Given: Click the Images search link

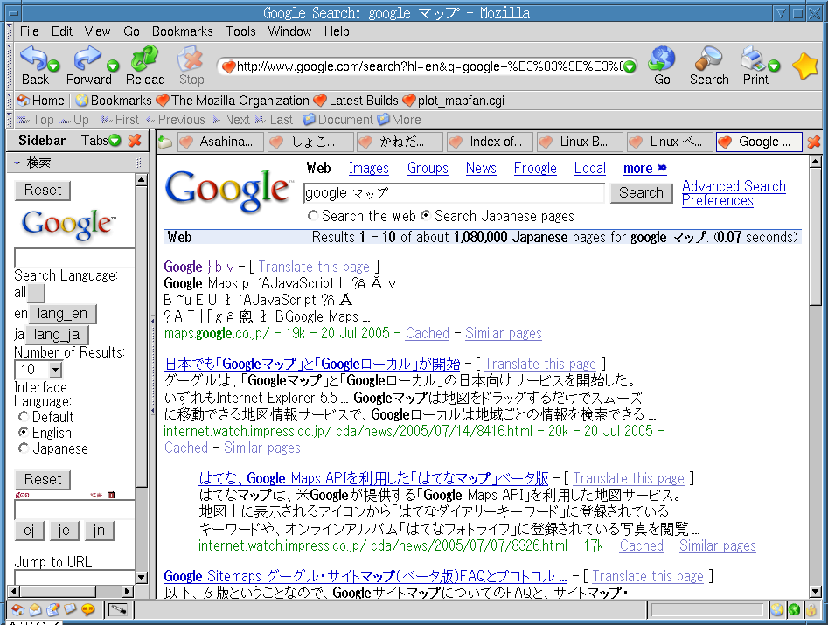Looking at the screenshot, I should [369, 169].
